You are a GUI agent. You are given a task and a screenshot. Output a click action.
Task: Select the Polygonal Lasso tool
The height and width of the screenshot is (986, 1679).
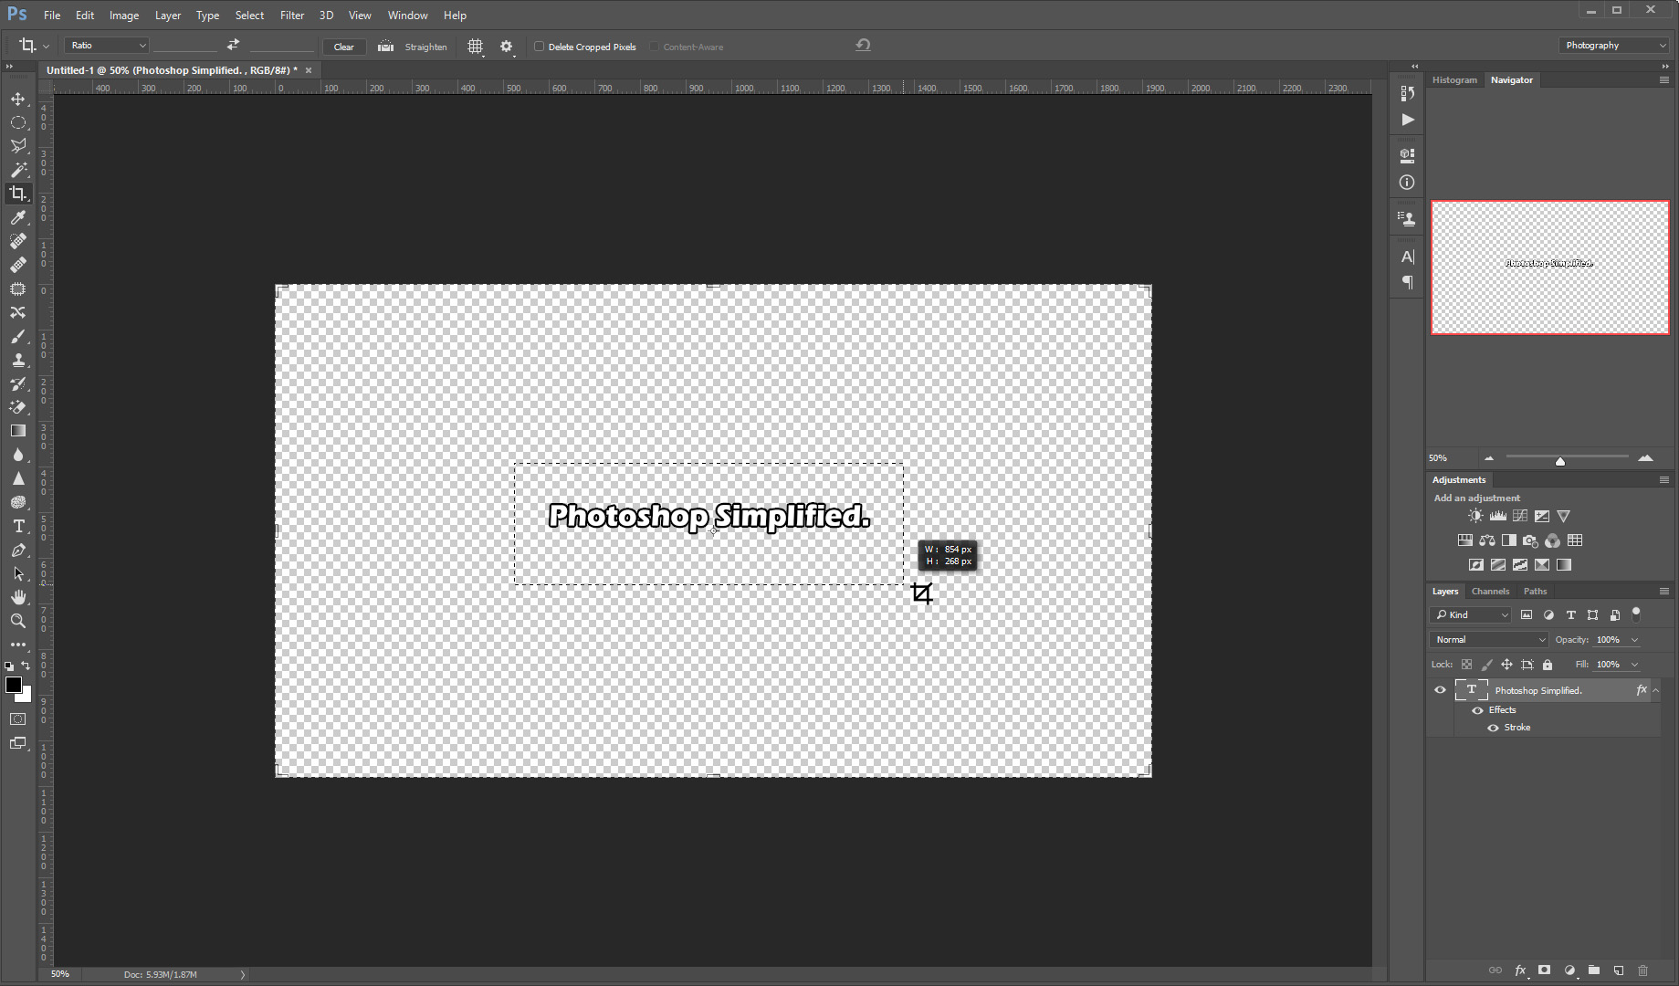coord(18,146)
